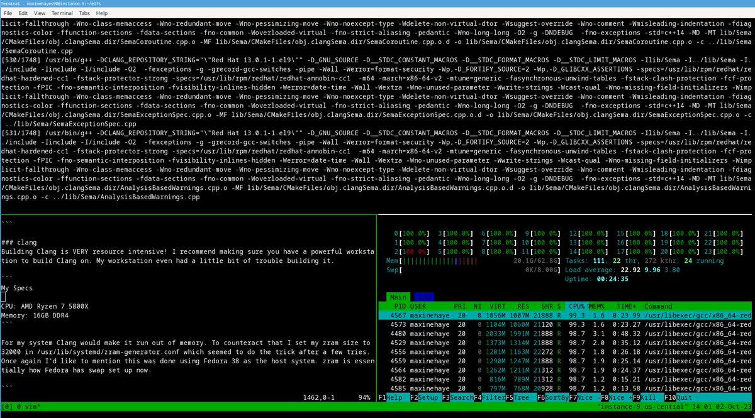
Task: Click the '### clang' heading in vim
Action: tap(19, 242)
